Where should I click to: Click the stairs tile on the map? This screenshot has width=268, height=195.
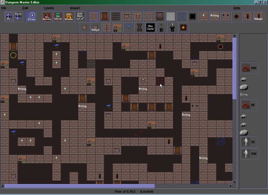pyautogui.click(x=91, y=64)
